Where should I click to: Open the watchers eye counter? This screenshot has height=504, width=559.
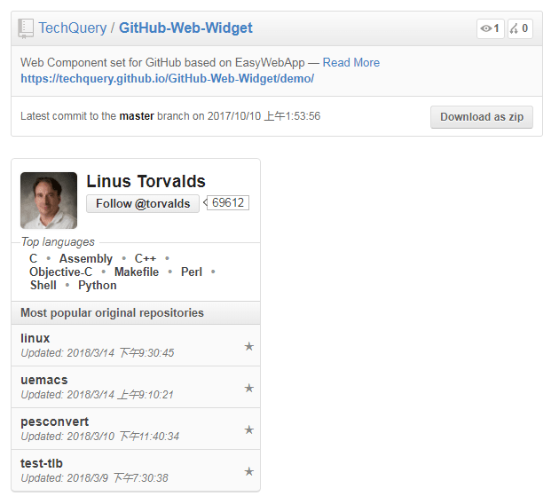pyautogui.click(x=490, y=28)
